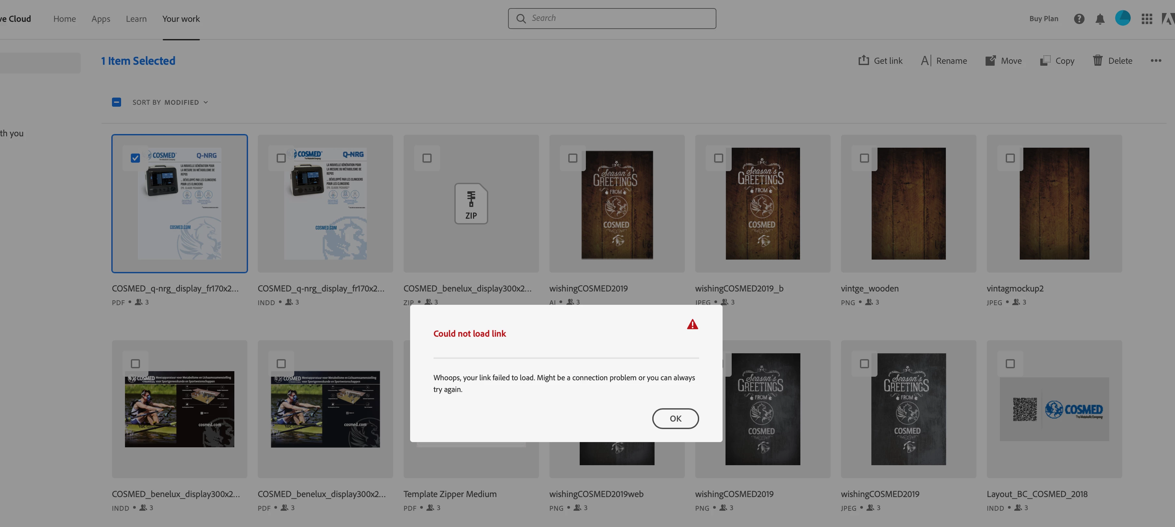
Task: Click the user profile avatar
Action: pos(1123,18)
